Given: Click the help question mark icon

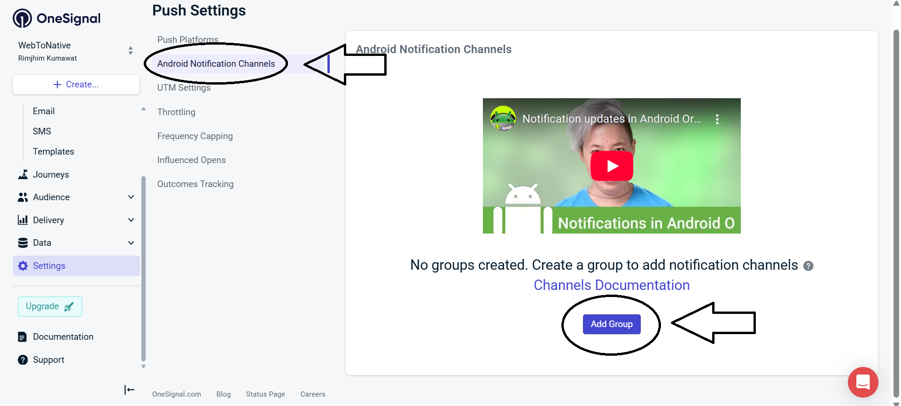Looking at the screenshot, I should click(808, 266).
